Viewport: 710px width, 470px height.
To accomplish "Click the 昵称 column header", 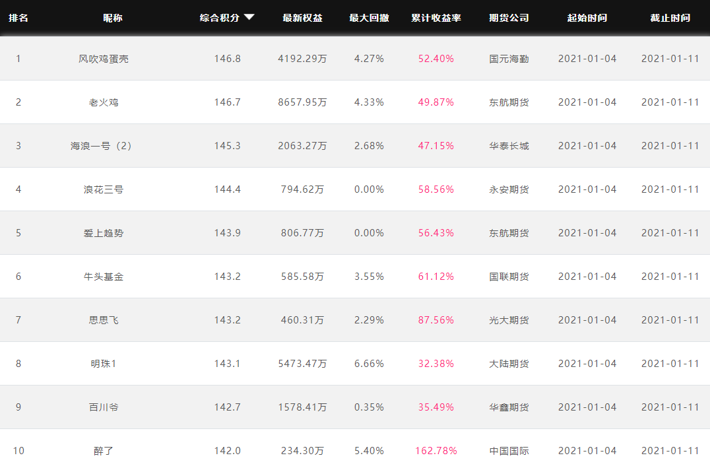I will click(113, 18).
